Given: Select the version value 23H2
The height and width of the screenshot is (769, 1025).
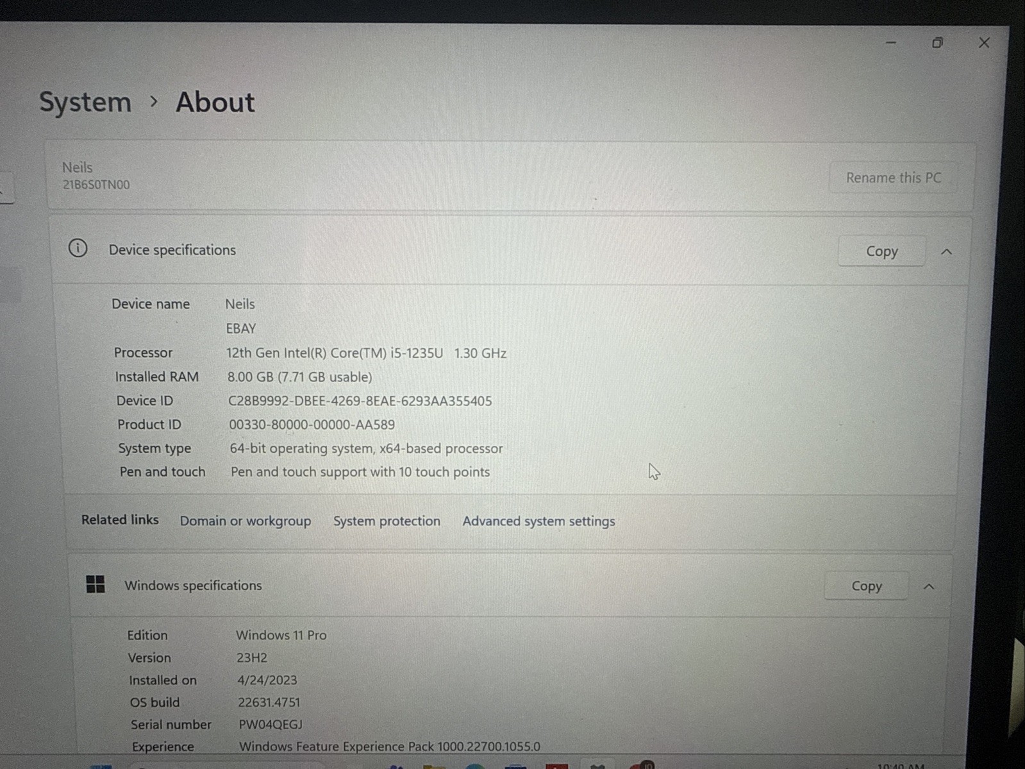Looking at the screenshot, I should 251,658.
